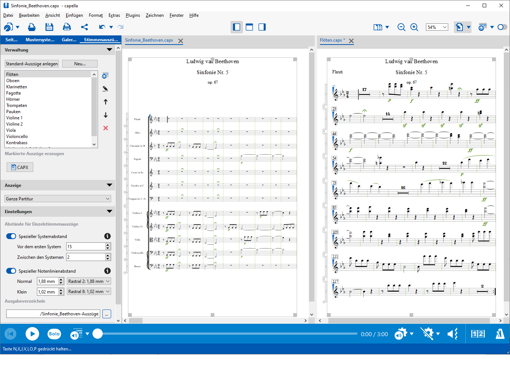Delete selected extract with red X
The width and height of the screenshot is (510, 365).
click(x=106, y=128)
